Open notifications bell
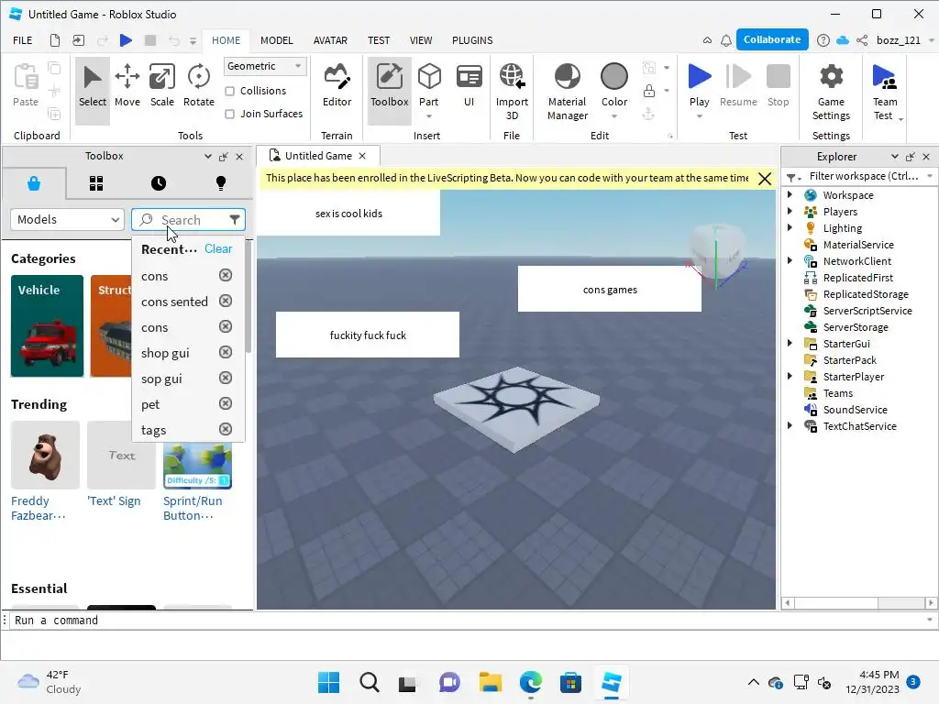The height and width of the screenshot is (704, 939). coord(726,40)
